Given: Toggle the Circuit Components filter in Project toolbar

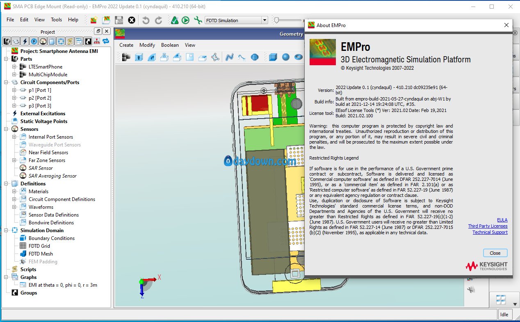Looking at the screenshot, I should coord(16,41).
